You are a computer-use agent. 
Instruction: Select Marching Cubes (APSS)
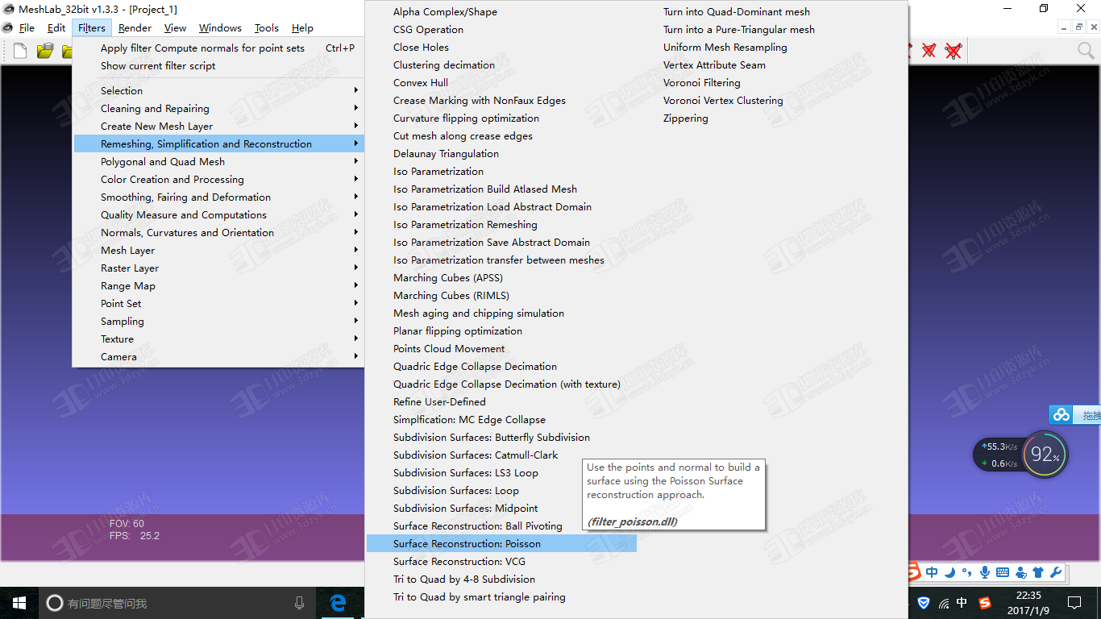pos(501,277)
